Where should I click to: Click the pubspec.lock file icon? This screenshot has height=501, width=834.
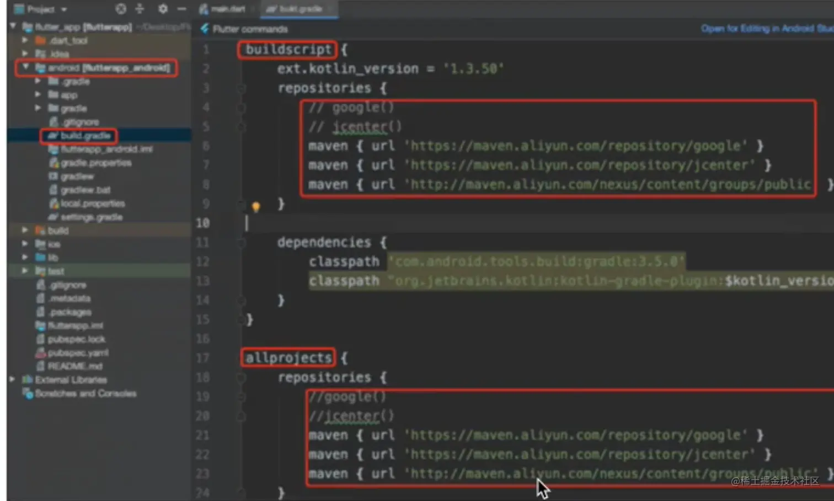click(40, 339)
